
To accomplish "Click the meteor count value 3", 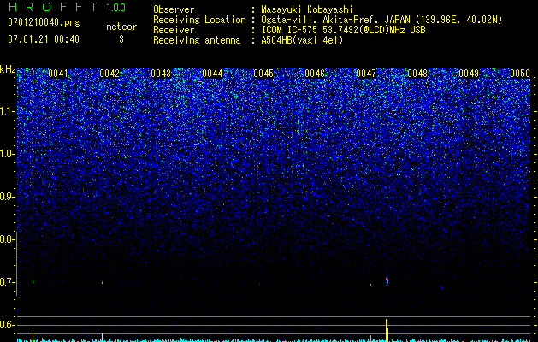I will click(x=121, y=39).
